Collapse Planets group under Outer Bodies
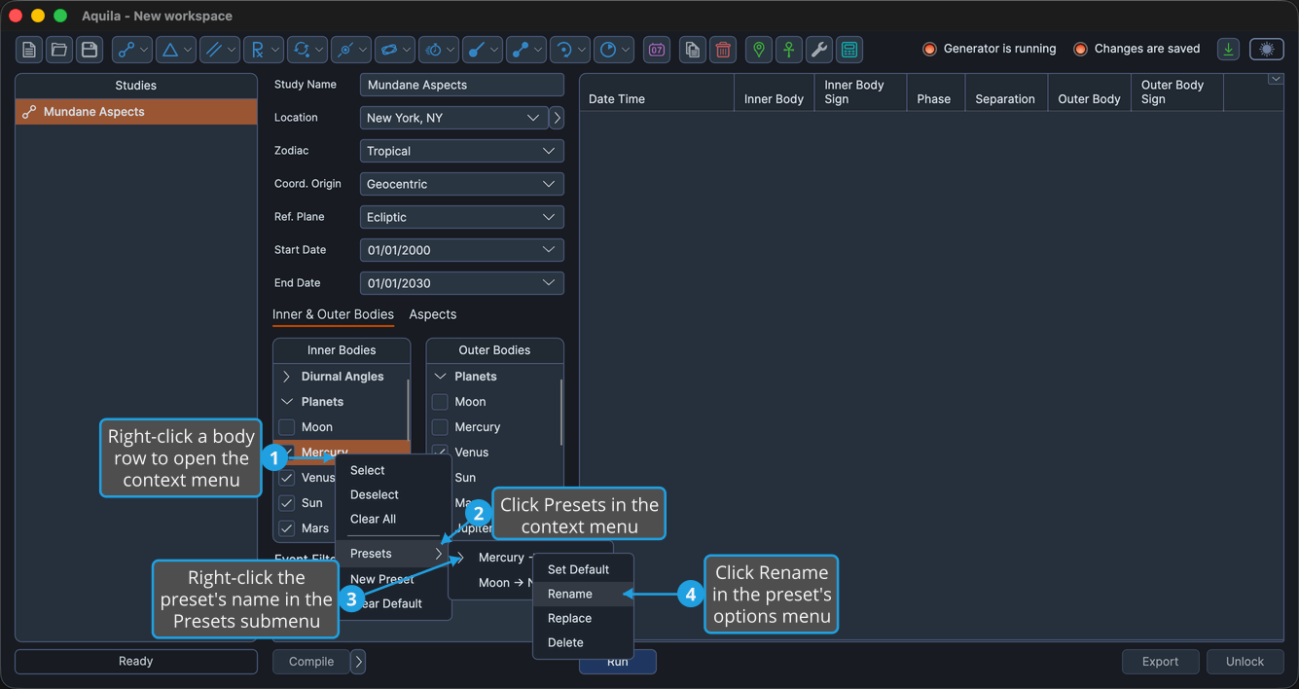This screenshot has width=1299, height=689. click(x=440, y=377)
